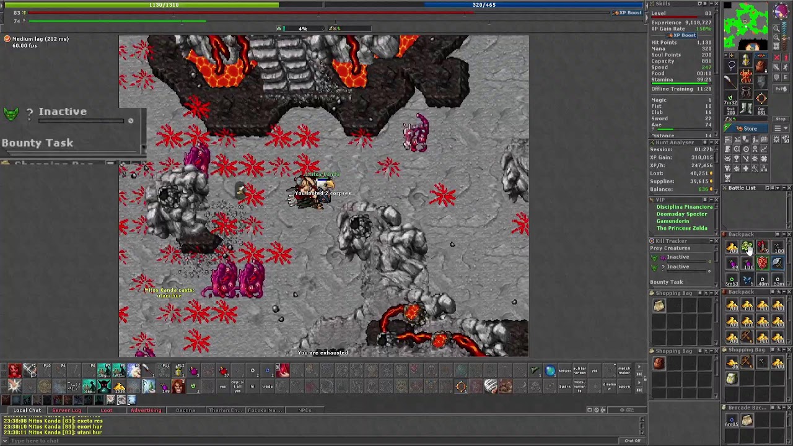
Task: Collapse the VIP panel
Action: [x=711, y=199]
